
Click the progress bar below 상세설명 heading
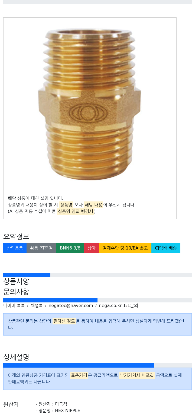tap(97, 365)
